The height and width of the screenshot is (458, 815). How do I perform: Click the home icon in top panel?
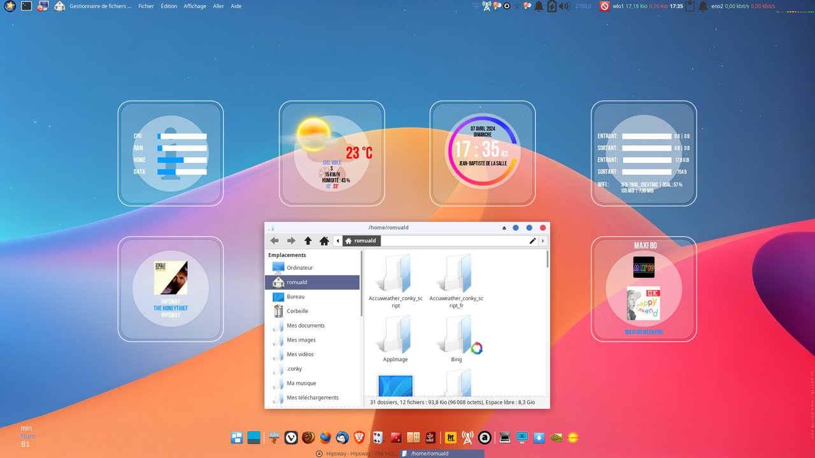click(x=59, y=6)
